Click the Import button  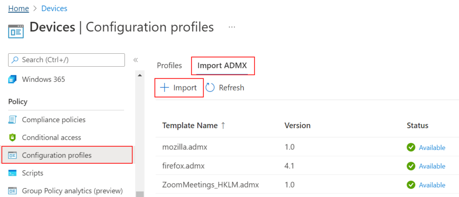click(x=179, y=87)
